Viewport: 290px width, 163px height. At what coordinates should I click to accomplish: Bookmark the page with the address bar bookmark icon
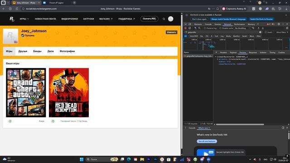point(217,9)
